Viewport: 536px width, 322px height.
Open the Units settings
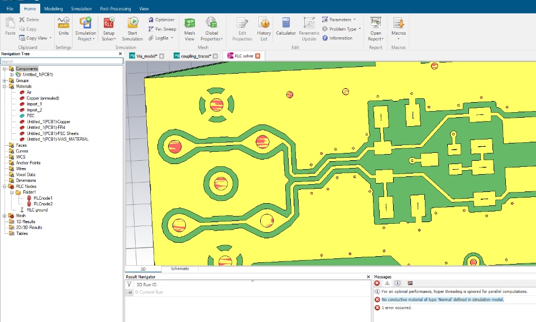coord(64,26)
